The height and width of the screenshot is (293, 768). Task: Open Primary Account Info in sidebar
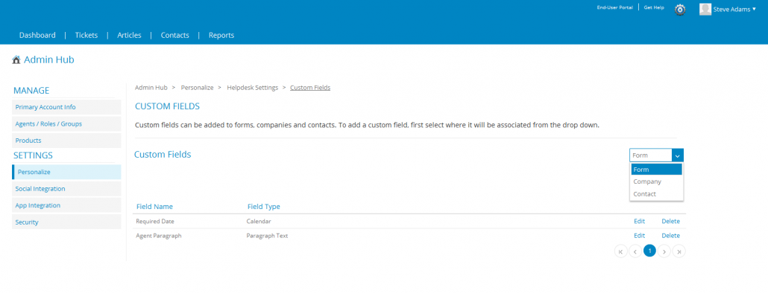66,107
